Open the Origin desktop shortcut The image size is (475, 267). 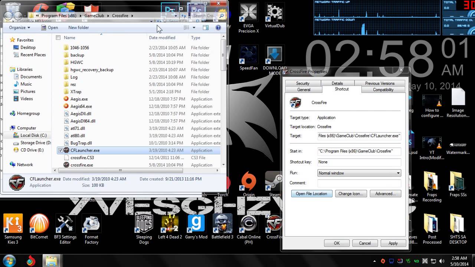pos(249,184)
